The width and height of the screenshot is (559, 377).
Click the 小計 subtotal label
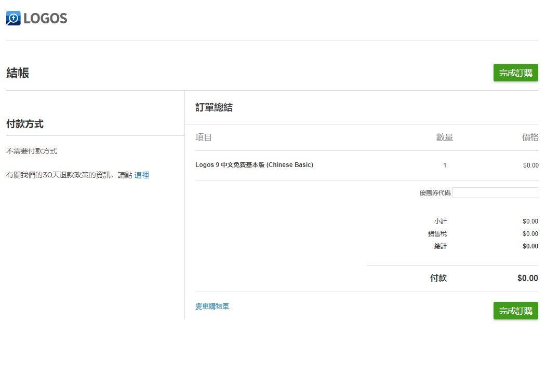(x=440, y=221)
